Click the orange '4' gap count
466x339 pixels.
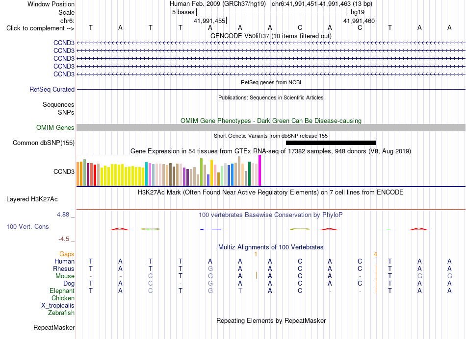375,254
